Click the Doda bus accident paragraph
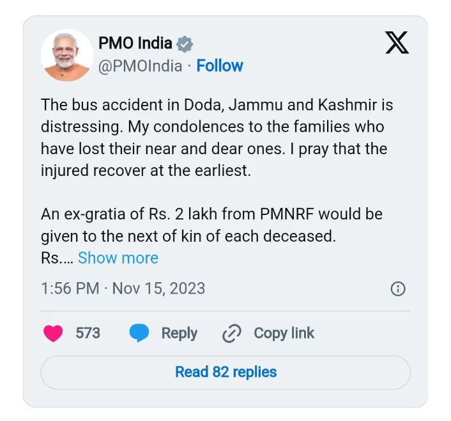 tap(217, 138)
